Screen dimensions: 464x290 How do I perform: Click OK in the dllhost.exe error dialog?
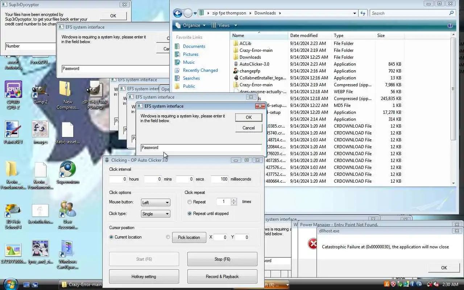coord(444,268)
